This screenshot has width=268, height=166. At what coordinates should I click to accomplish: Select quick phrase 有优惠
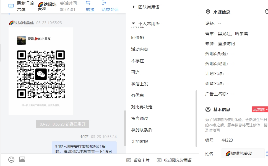137,95
